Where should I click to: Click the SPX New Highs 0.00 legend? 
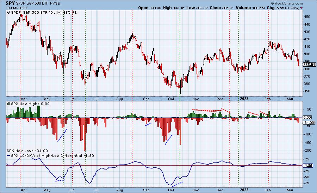pyautogui.click(x=30, y=104)
